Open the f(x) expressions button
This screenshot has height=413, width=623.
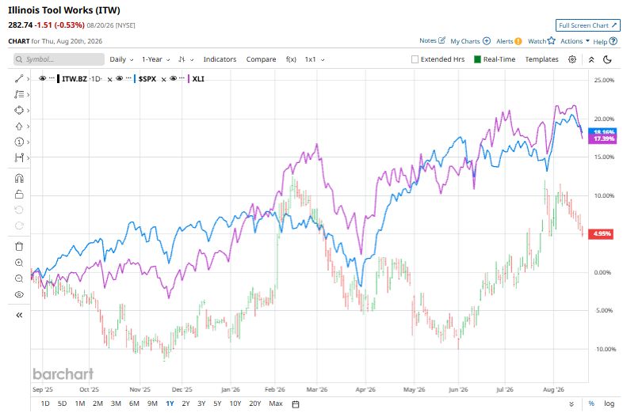[x=291, y=59]
